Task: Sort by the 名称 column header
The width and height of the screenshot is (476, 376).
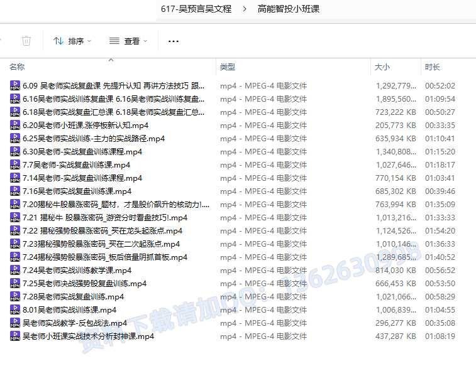Action: coord(18,67)
